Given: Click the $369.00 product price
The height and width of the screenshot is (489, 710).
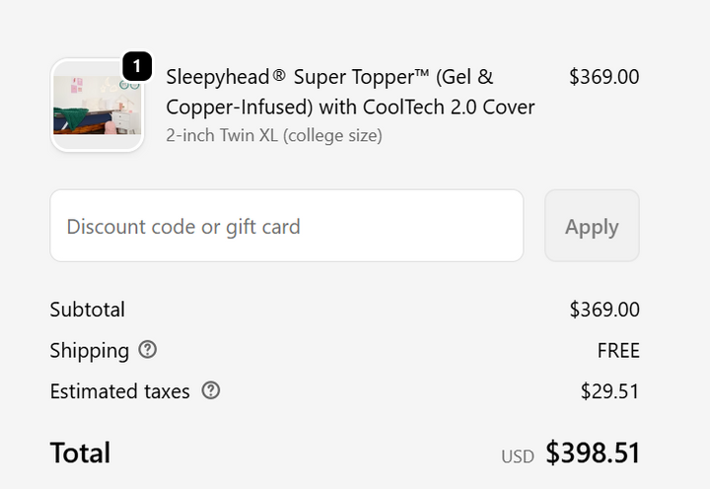Looking at the screenshot, I should click(603, 76).
